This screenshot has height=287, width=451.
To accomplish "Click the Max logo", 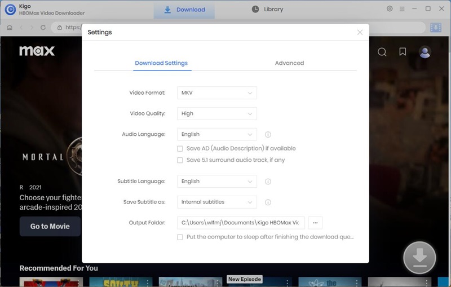I will coord(37,51).
